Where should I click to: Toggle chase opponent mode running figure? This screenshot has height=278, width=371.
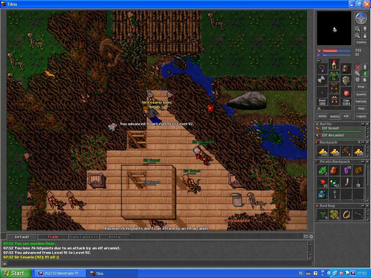click(x=365, y=73)
